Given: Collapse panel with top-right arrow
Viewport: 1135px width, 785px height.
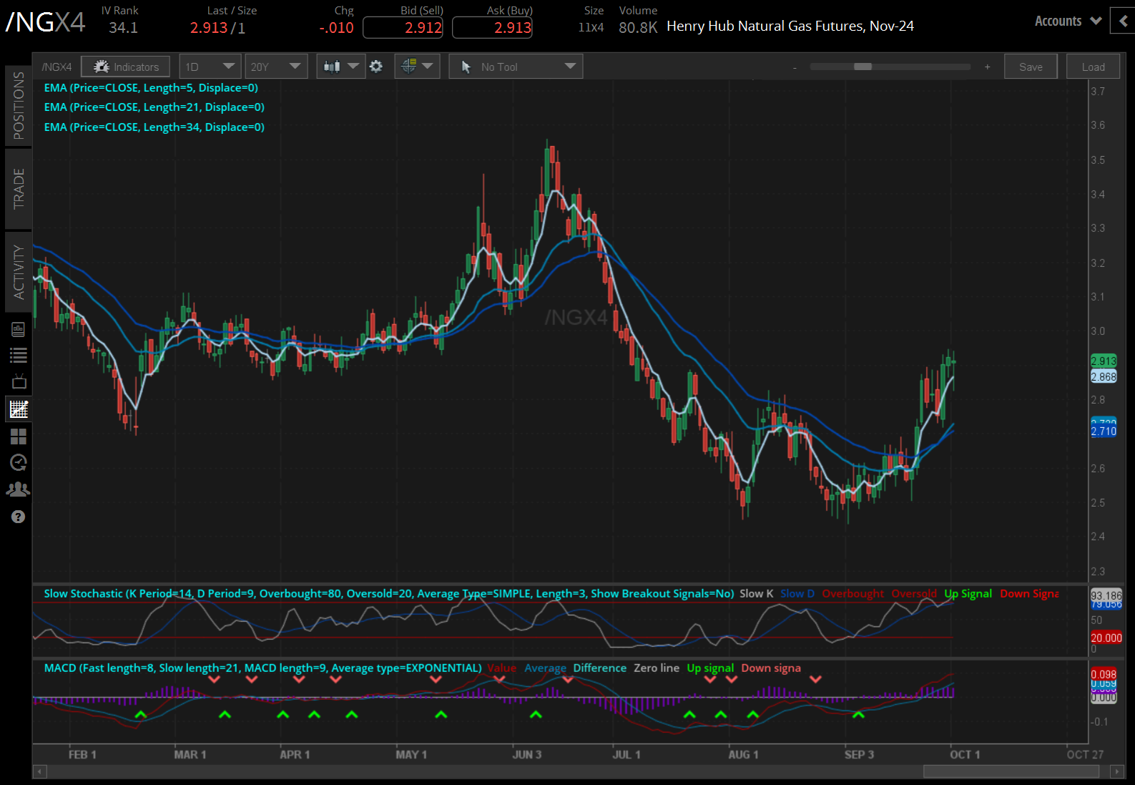Looking at the screenshot, I should pos(1122,21).
